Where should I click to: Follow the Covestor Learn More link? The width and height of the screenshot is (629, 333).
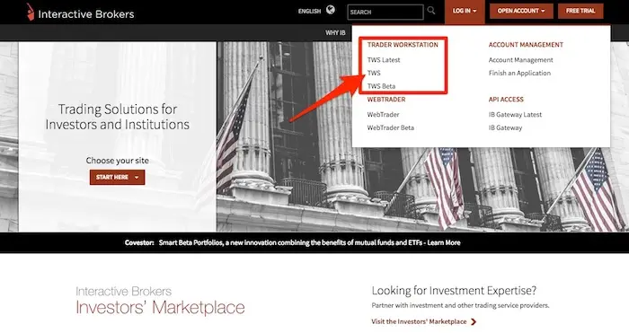tap(444, 242)
